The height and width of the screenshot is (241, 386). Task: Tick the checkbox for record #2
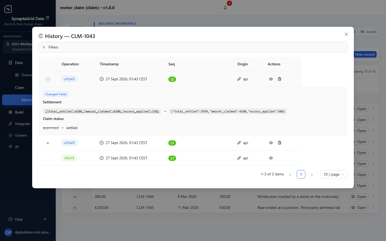tap(67, 197)
